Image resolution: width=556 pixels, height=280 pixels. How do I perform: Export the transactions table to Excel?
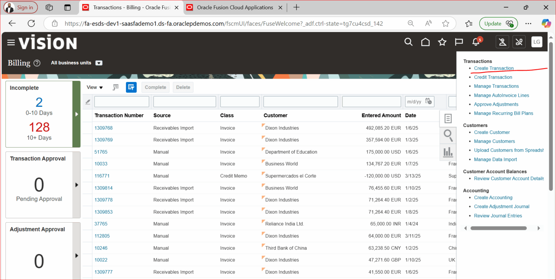click(115, 87)
